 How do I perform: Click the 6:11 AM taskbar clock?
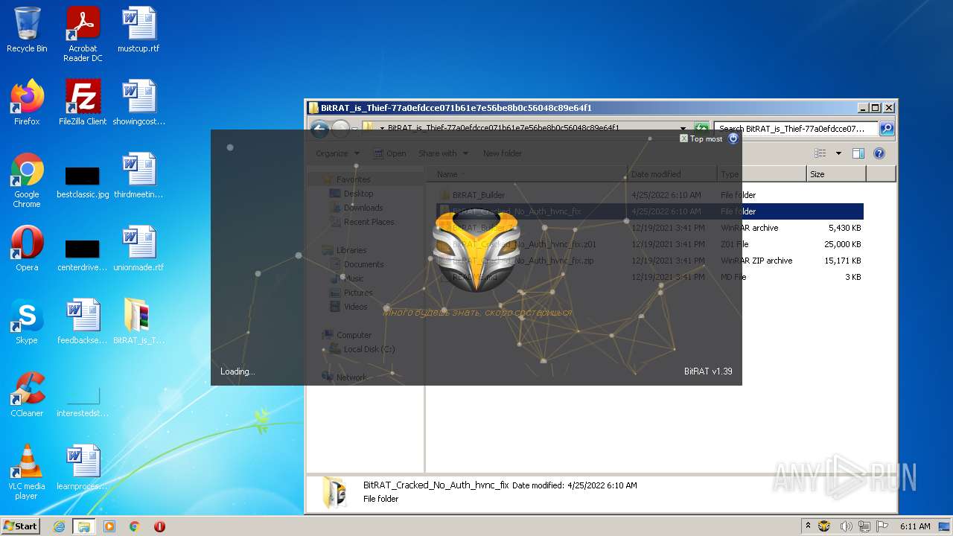[915, 526]
